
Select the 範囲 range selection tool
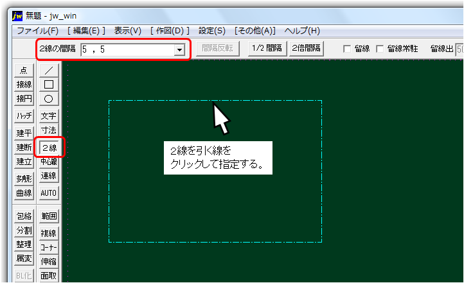[x=49, y=216]
